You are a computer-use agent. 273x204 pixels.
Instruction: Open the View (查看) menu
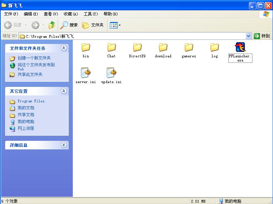pos(51,14)
